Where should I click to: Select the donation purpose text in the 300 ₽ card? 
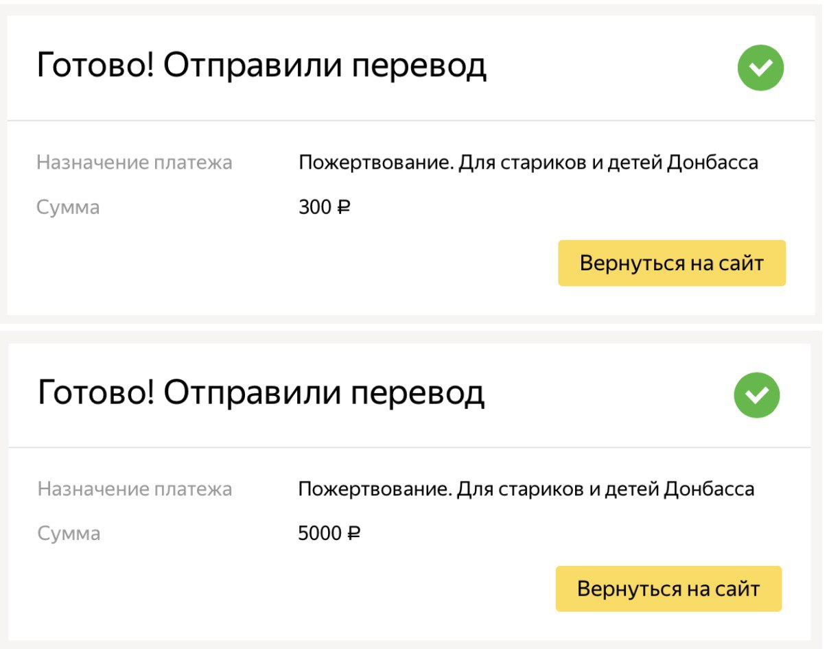(528, 163)
